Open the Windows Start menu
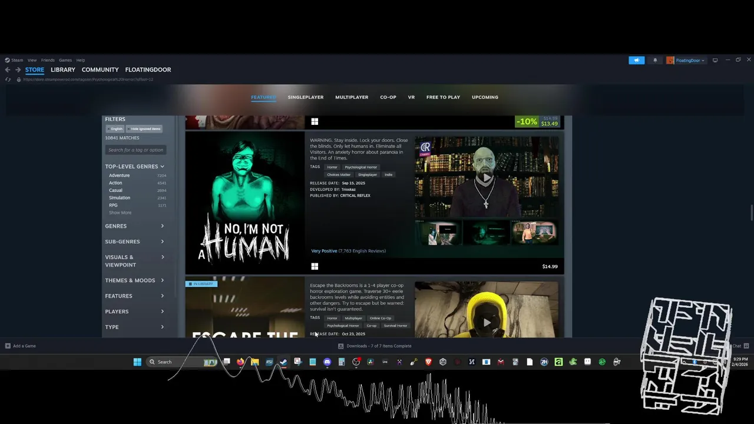Screen dimensions: 754x424 tap(137, 362)
